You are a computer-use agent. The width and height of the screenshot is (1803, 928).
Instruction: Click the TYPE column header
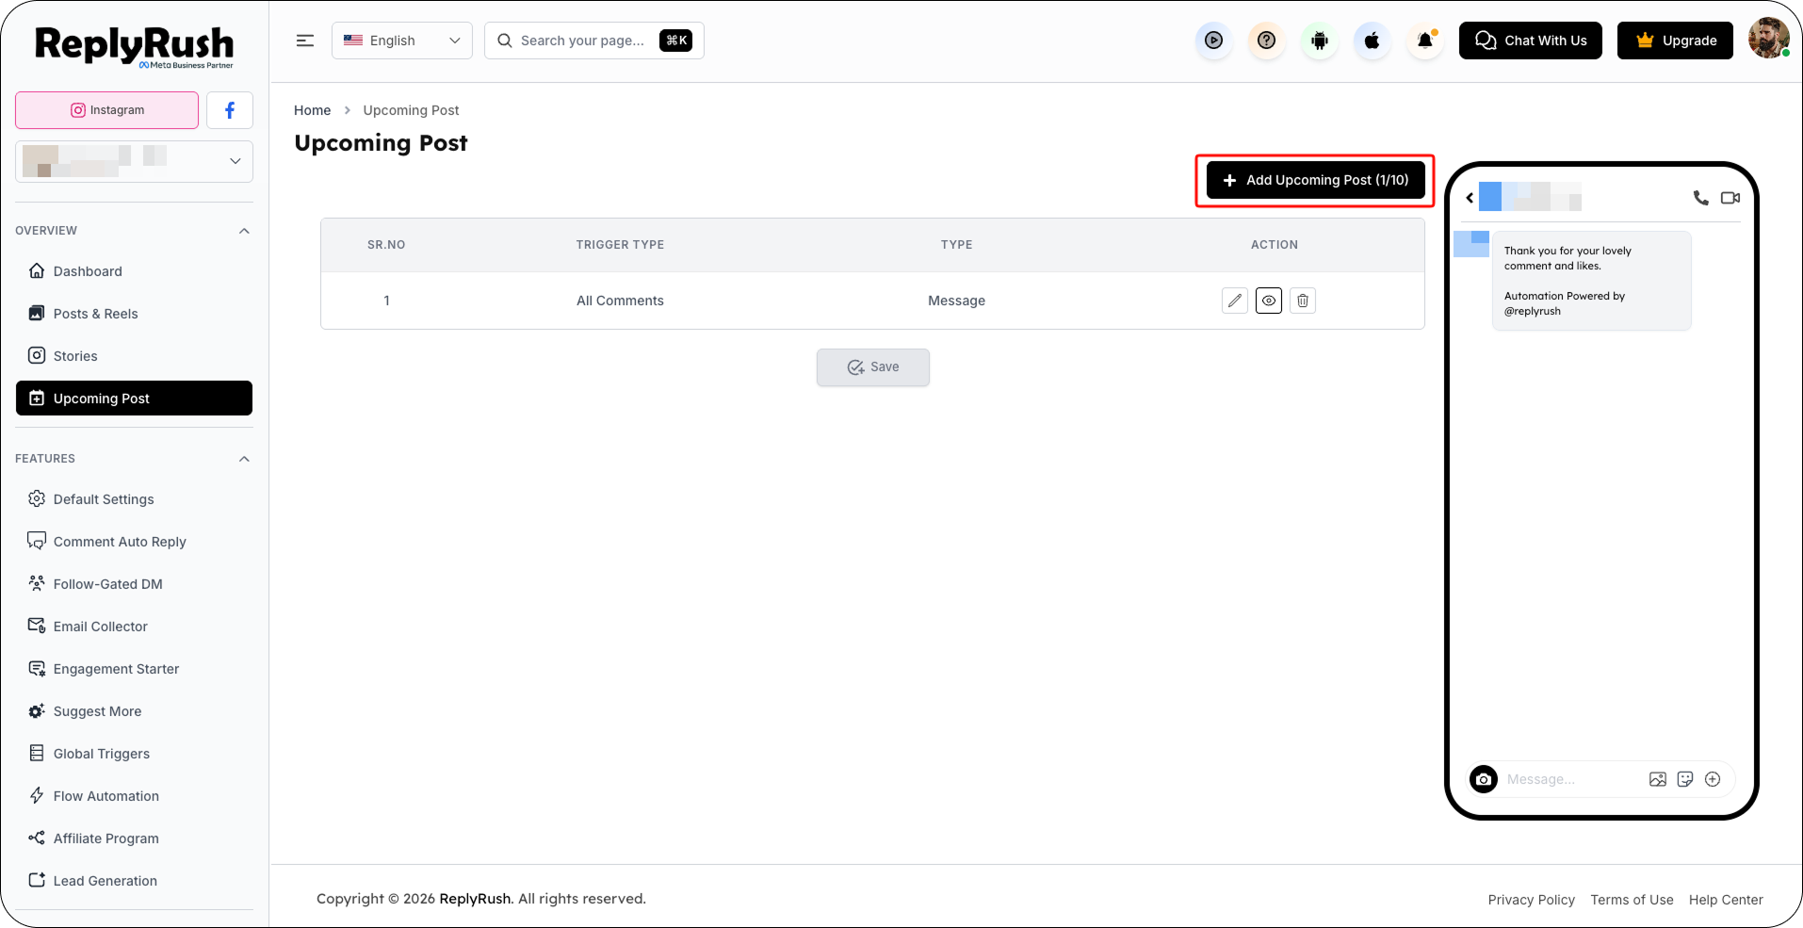tap(956, 245)
